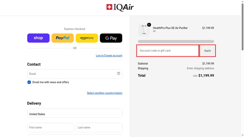Click the scrollbar down arrow
The height and width of the screenshot is (137, 244).
[242, 135]
